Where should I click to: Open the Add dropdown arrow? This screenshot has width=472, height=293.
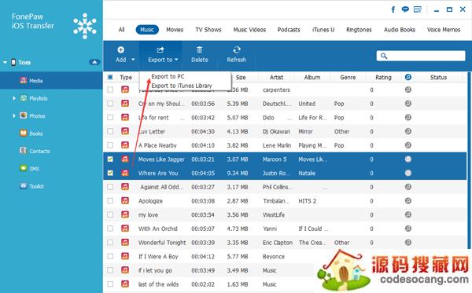[133, 60]
